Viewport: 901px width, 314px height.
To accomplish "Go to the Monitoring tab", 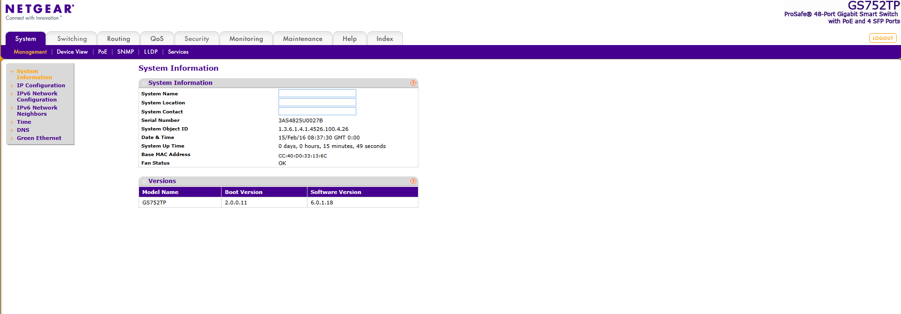I will (246, 39).
